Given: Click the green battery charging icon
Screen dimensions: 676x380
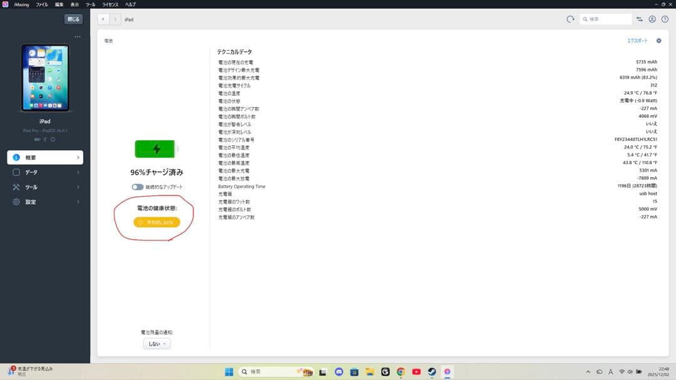Looking at the screenshot, I should click(156, 149).
